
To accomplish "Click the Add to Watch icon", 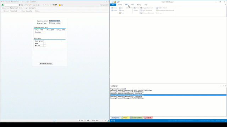I will tap(157, 8).
